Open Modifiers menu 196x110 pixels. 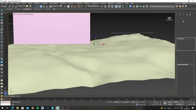tap(37, 3)
